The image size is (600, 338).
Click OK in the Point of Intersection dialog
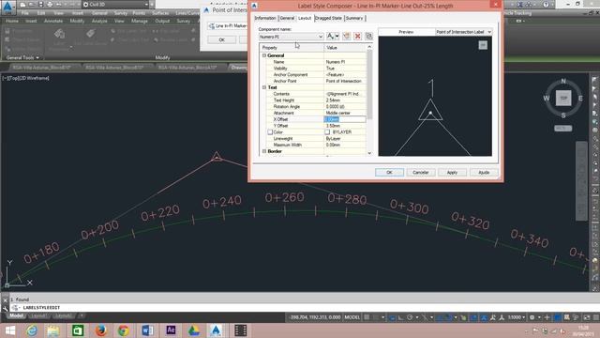[x=222, y=39]
